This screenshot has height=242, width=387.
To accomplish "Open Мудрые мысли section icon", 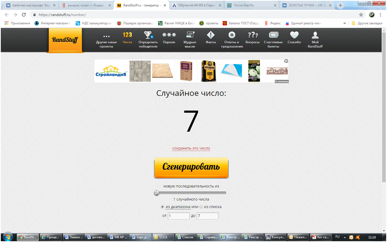I will [190, 35].
